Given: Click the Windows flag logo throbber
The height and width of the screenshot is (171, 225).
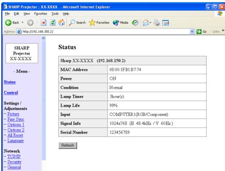Looking at the screenshot, I should pyautogui.click(x=220, y=14).
